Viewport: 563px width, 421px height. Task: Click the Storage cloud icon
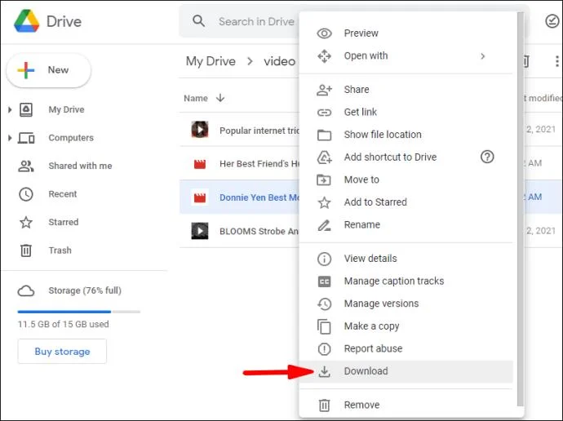26,290
